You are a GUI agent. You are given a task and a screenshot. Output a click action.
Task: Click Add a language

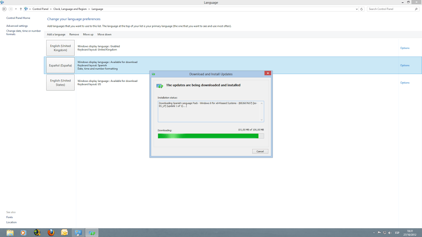click(56, 35)
